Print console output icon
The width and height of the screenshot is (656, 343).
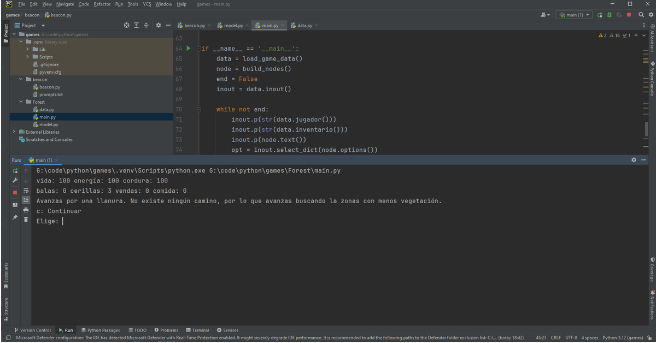pyautogui.click(x=26, y=210)
